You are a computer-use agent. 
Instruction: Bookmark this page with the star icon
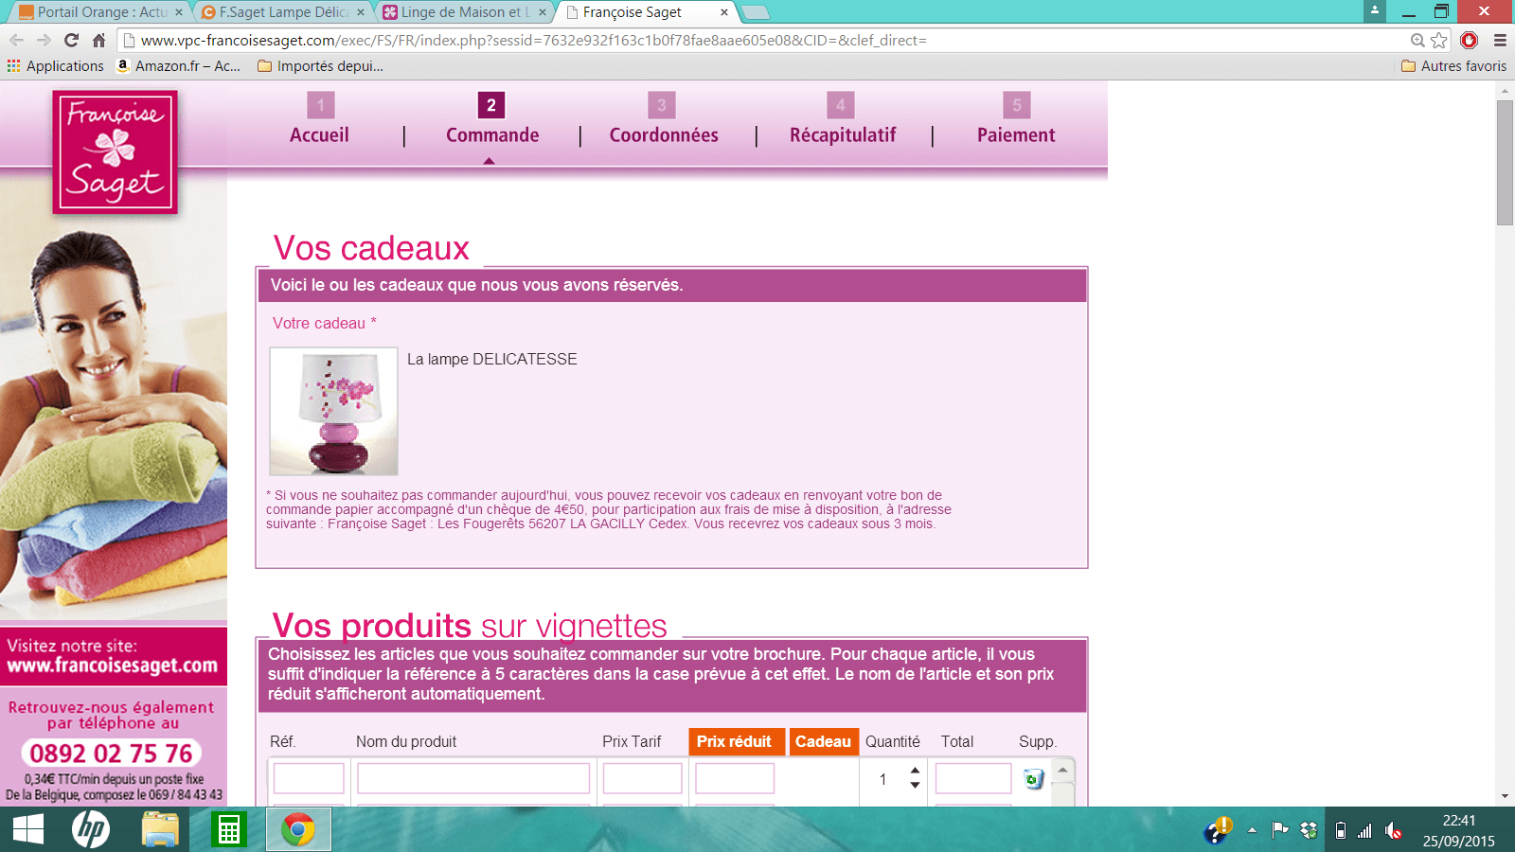pyautogui.click(x=1439, y=40)
